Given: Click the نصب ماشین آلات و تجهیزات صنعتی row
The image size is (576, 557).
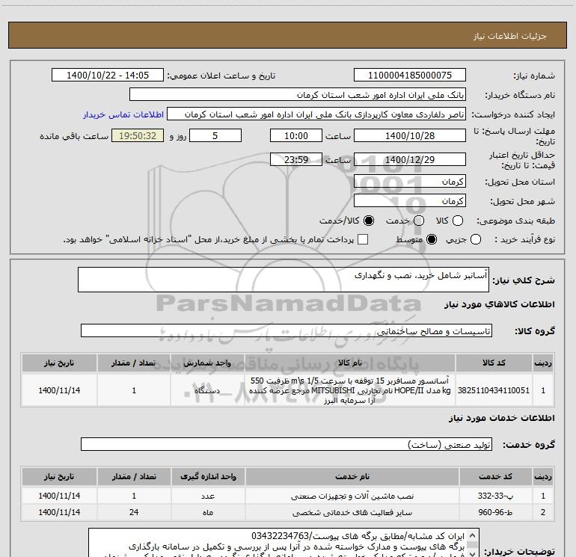Looking at the screenshot, I should (288, 496).
